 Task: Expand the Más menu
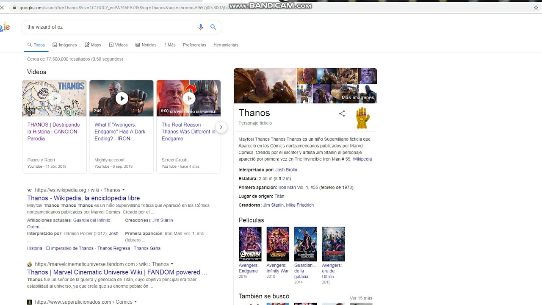tap(169, 45)
